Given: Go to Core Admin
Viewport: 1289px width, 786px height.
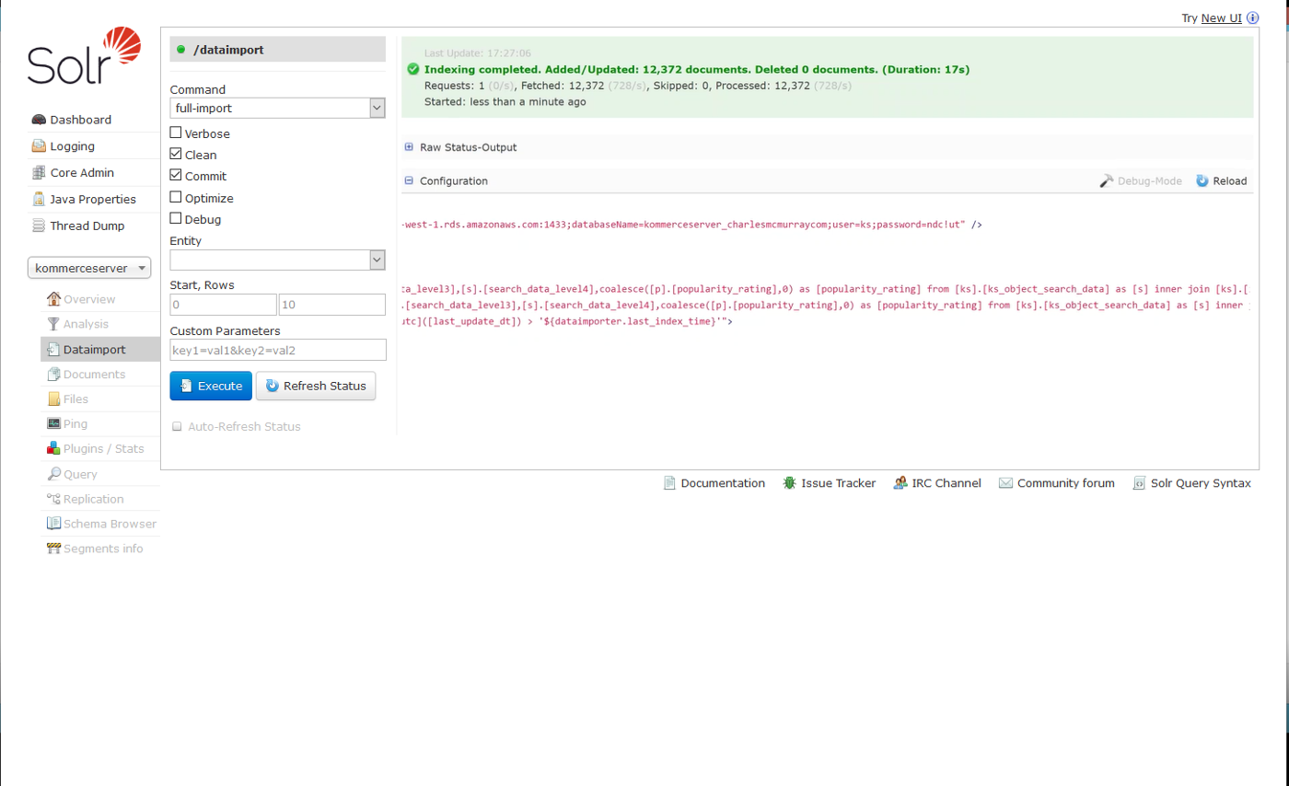Looking at the screenshot, I should pyautogui.click(x=81, y=173).
